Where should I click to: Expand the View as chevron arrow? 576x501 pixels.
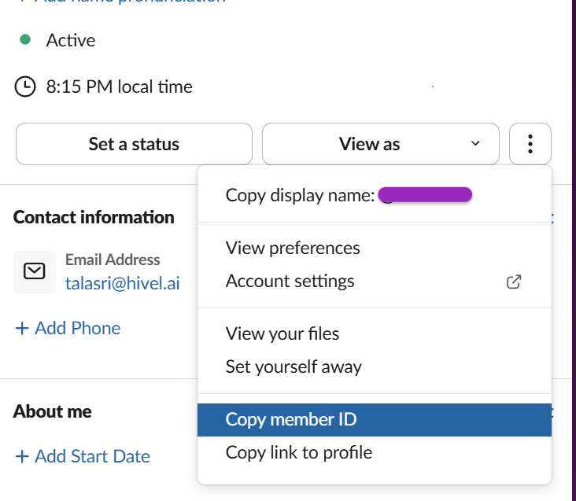[x=475, y=144]
